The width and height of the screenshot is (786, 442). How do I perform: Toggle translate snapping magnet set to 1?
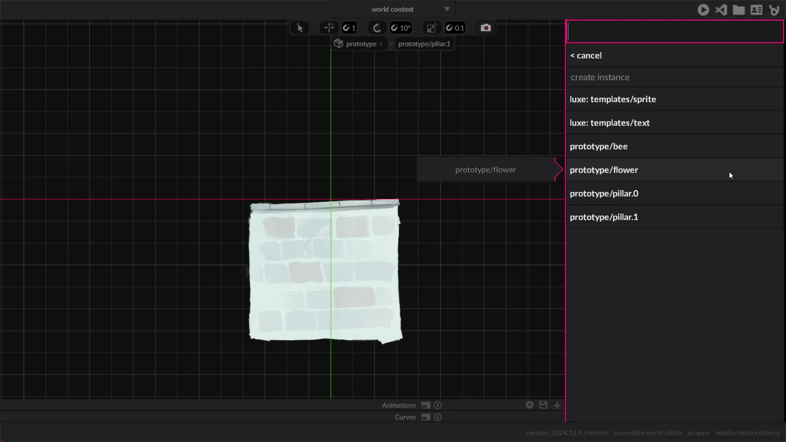pyautogui.click(x=349, y=28)
